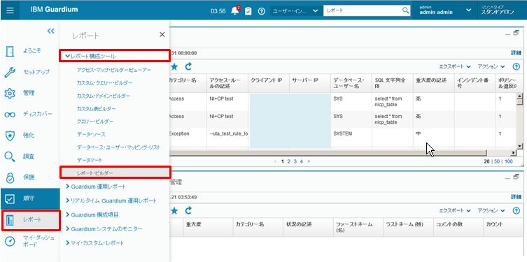The height and width of the screenshot is (262, 527).
Task: Go to page 3 of results
Action: (295, 161)
